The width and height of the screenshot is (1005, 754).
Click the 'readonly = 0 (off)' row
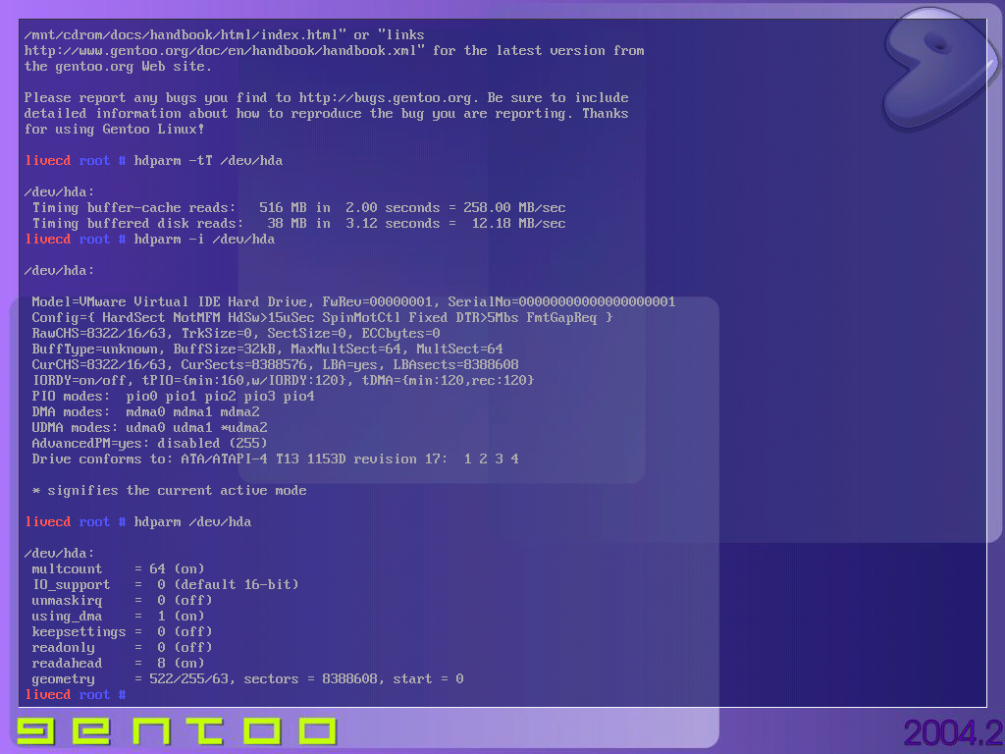122,648
